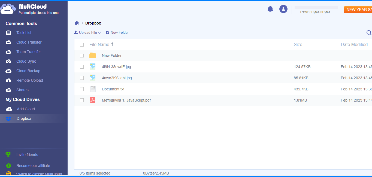Screen dimensions: 372x177
Task: Open Shares in sidebar
Action: 22,90
